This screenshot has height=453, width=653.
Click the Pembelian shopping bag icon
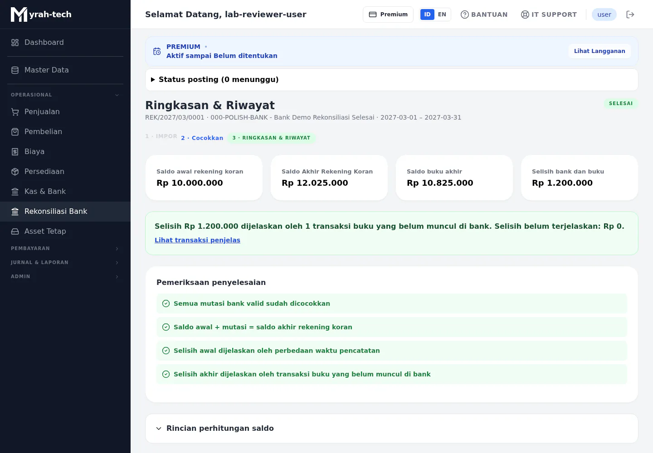coord(15,132)
